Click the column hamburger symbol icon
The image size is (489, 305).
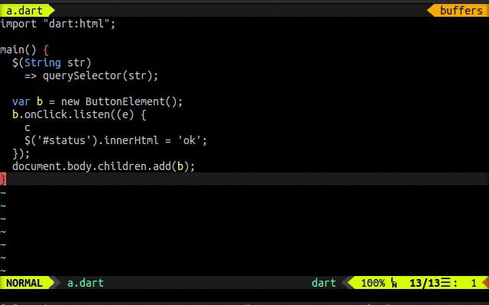coord(445,283)
